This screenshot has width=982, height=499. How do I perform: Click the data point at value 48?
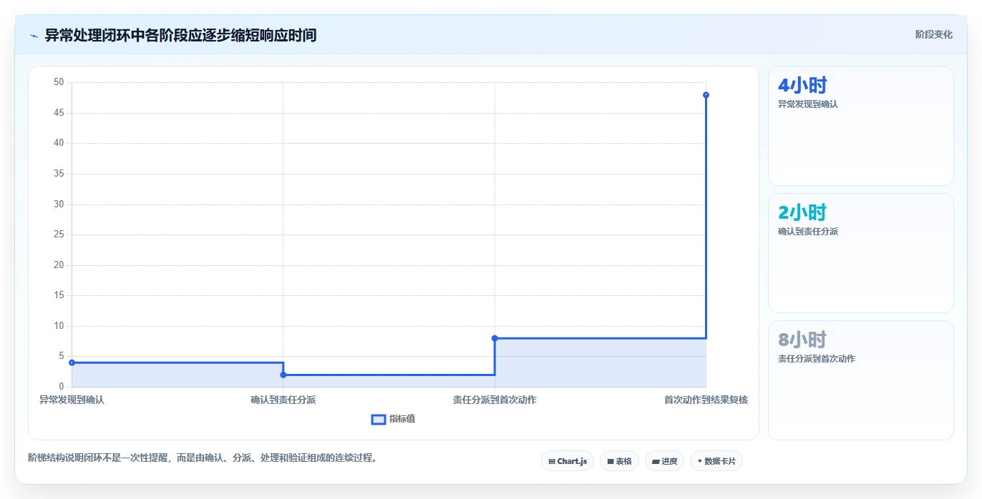706,95
